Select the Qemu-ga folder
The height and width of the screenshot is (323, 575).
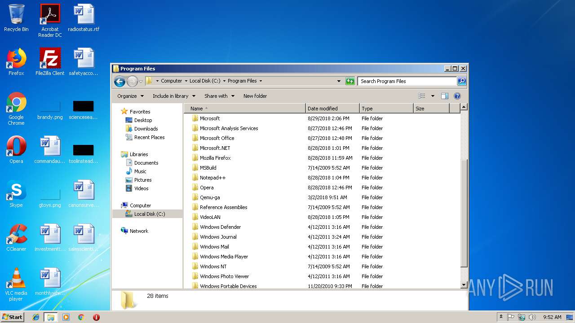(x=210, y=197)
